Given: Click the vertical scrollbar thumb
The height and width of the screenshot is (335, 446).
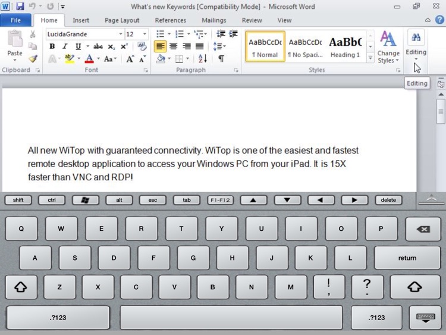Looking at the screenshot, I should [x=441, y=111].
